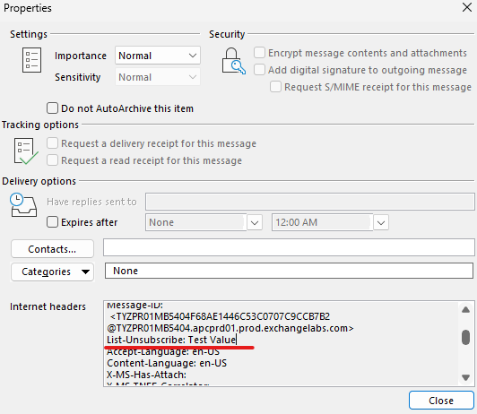Click the Security padlock key icon
The width and height of the screenshot is (477, 414).
pyautogui.click(x=234, y=61)
